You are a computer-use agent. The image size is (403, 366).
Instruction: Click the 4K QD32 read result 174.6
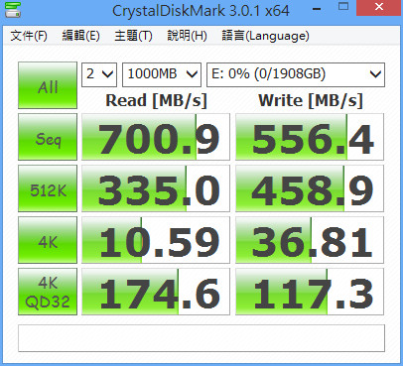click(156, 292)
